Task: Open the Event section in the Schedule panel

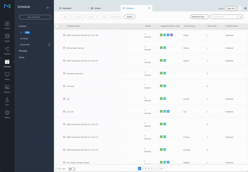Action: point(21,57)
